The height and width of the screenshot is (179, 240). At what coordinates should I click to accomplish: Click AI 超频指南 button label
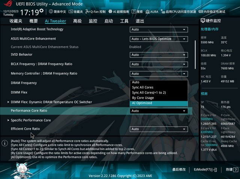point(121,12)
